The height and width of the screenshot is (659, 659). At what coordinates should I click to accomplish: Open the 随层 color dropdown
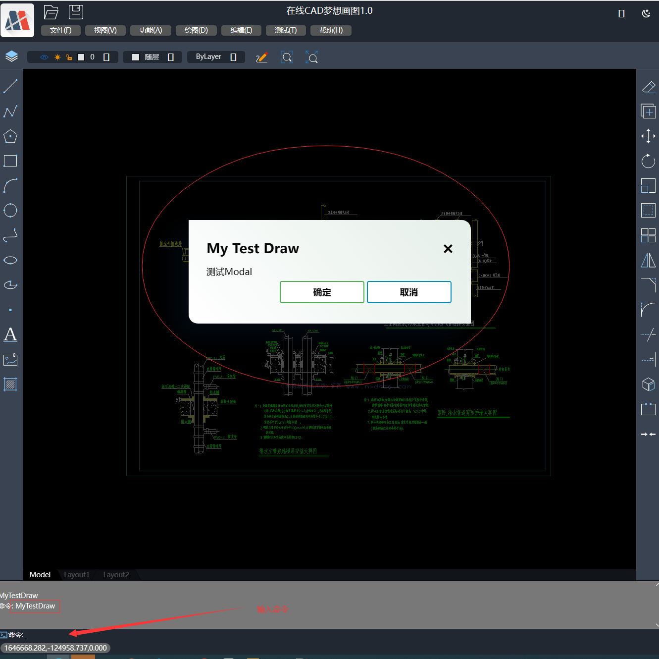tap(170, 57)
